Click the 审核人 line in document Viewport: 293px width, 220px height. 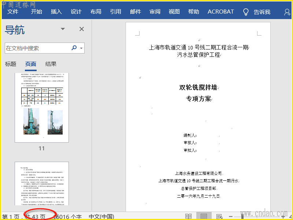[x=190, y=143]
